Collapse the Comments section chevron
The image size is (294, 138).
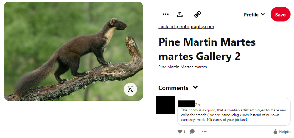coord(195,87)
